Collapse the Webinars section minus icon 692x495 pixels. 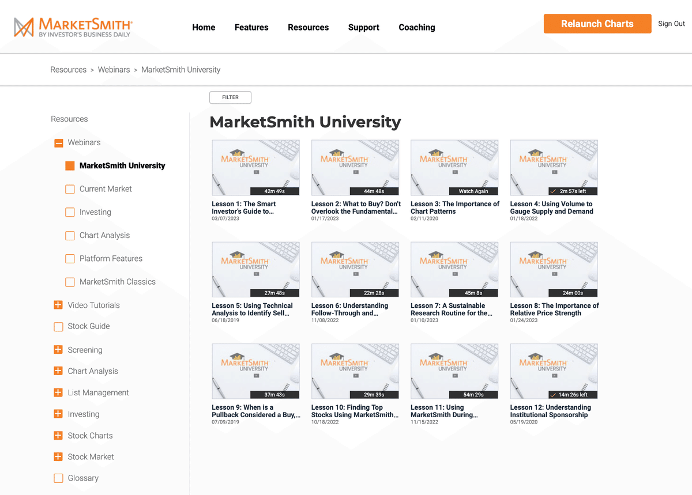point(58,142)
